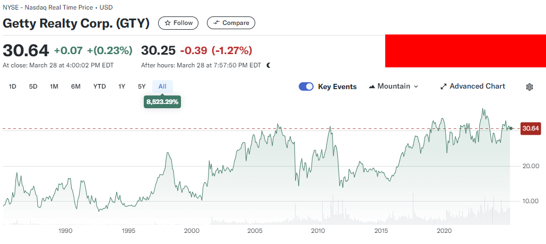Image resolution: width=546 pixels, height=244 pixels.
Task: Select the 6M time range
Action: click(x=75, y=86)
